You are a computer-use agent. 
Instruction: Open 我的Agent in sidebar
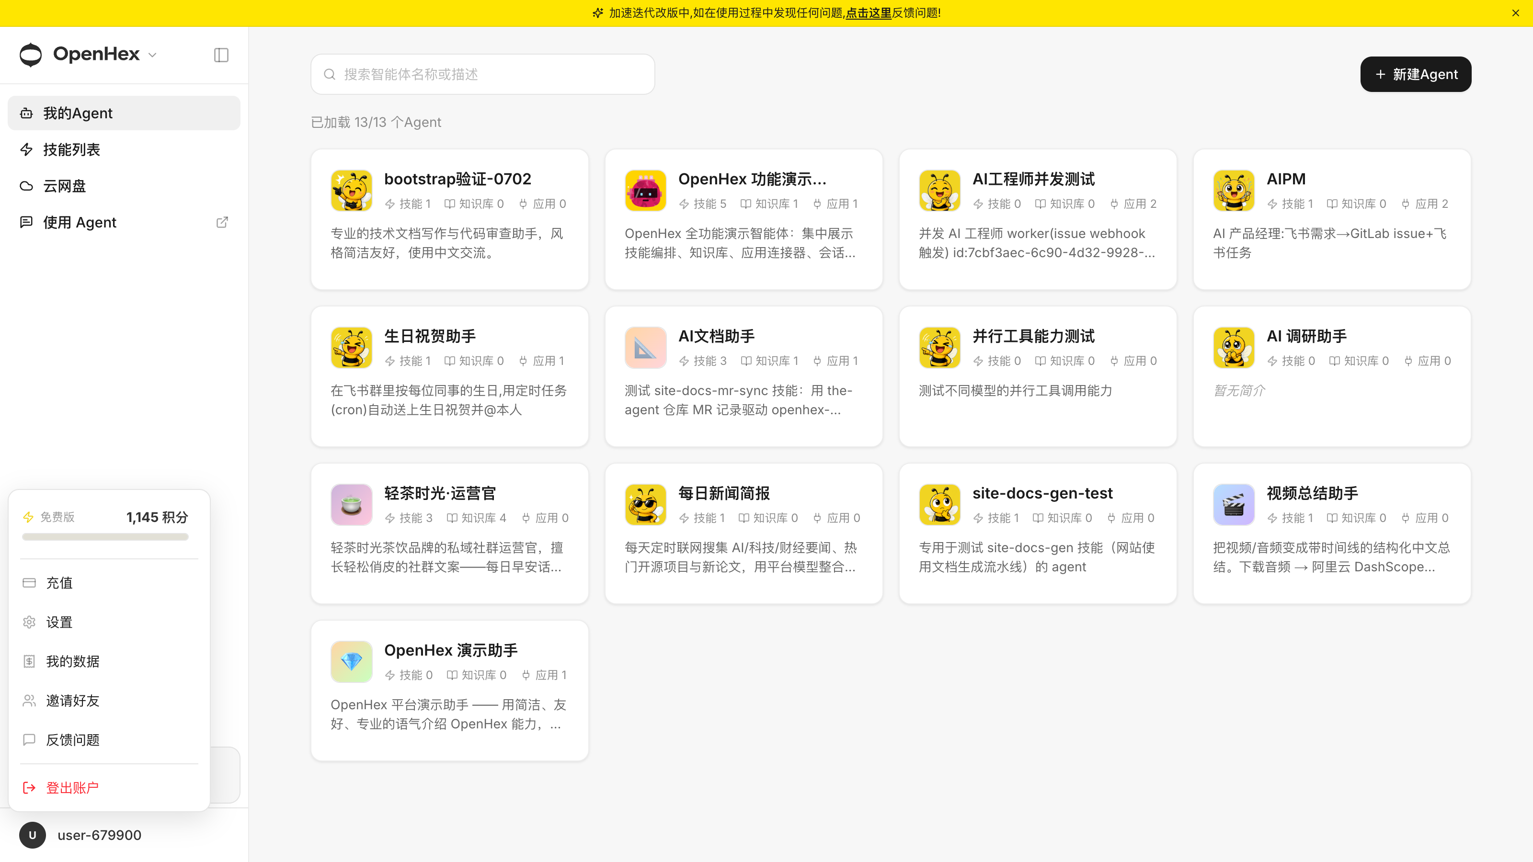pos(124,113)
